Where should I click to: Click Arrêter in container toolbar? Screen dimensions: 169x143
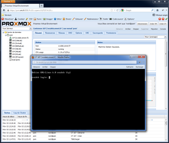(128, 29)
